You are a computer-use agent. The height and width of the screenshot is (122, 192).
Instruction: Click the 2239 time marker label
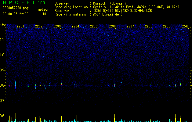point(167,26)
